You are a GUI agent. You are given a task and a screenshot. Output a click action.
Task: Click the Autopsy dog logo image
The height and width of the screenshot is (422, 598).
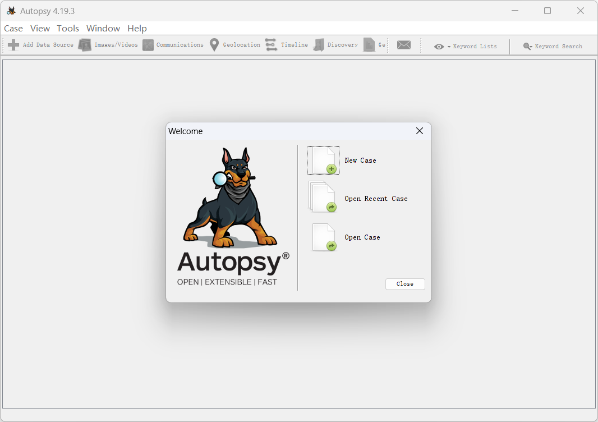coord(231,198)
